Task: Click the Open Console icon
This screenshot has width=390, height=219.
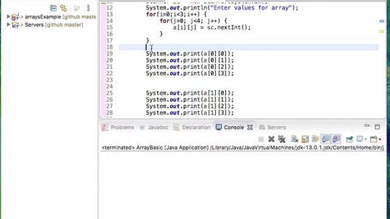Action: click(x=374, y=139)
